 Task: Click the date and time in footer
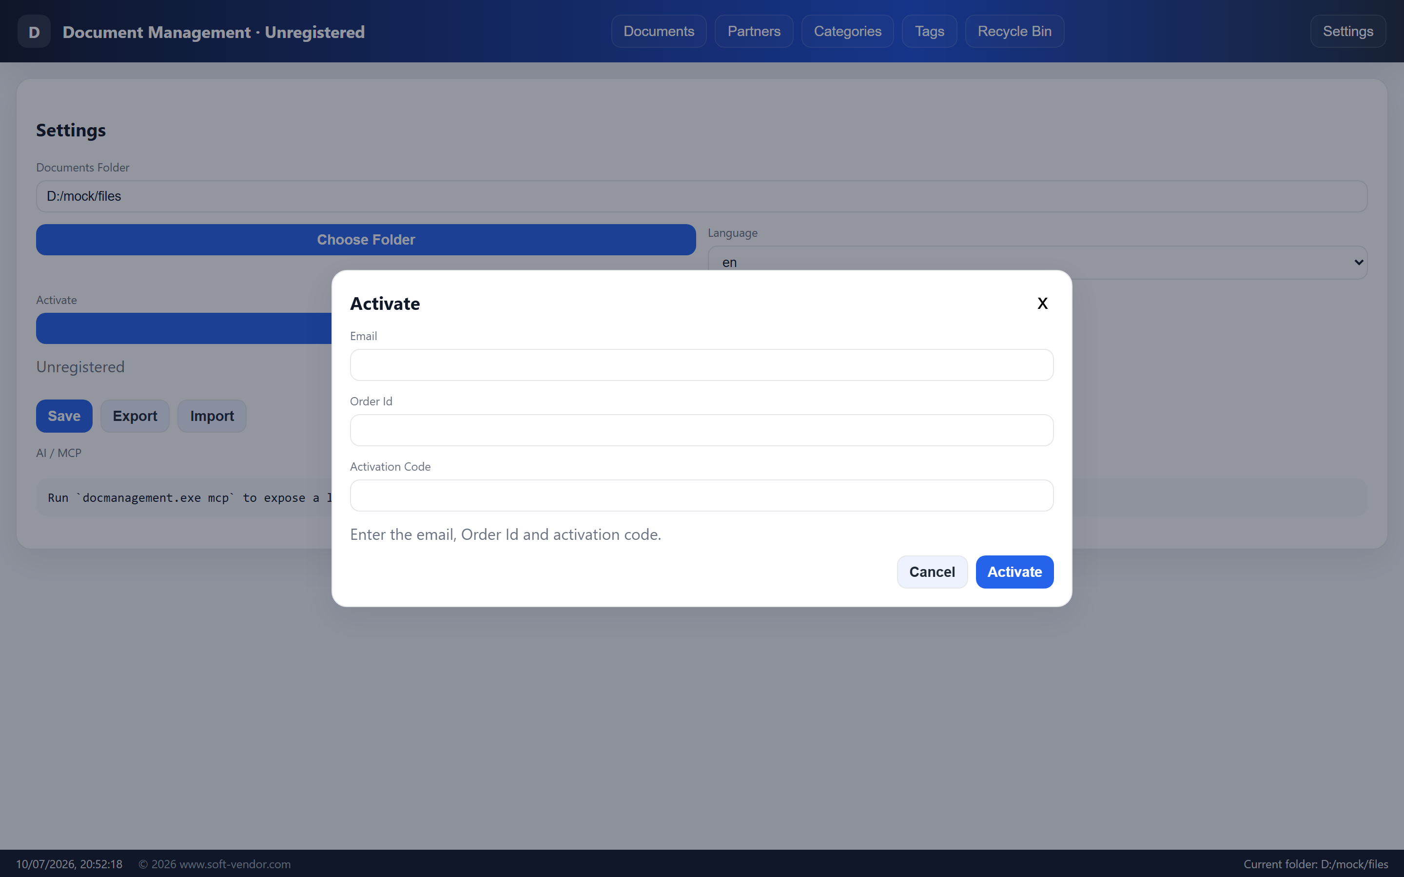coord(69,864)
